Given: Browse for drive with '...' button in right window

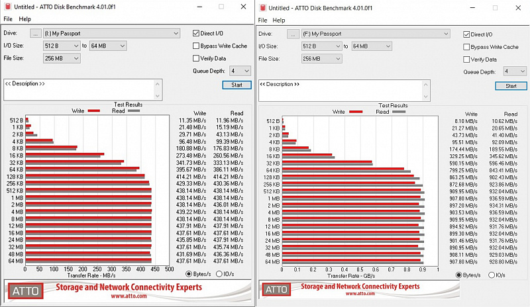Looking at the screenshot, I should coord(293,34).
